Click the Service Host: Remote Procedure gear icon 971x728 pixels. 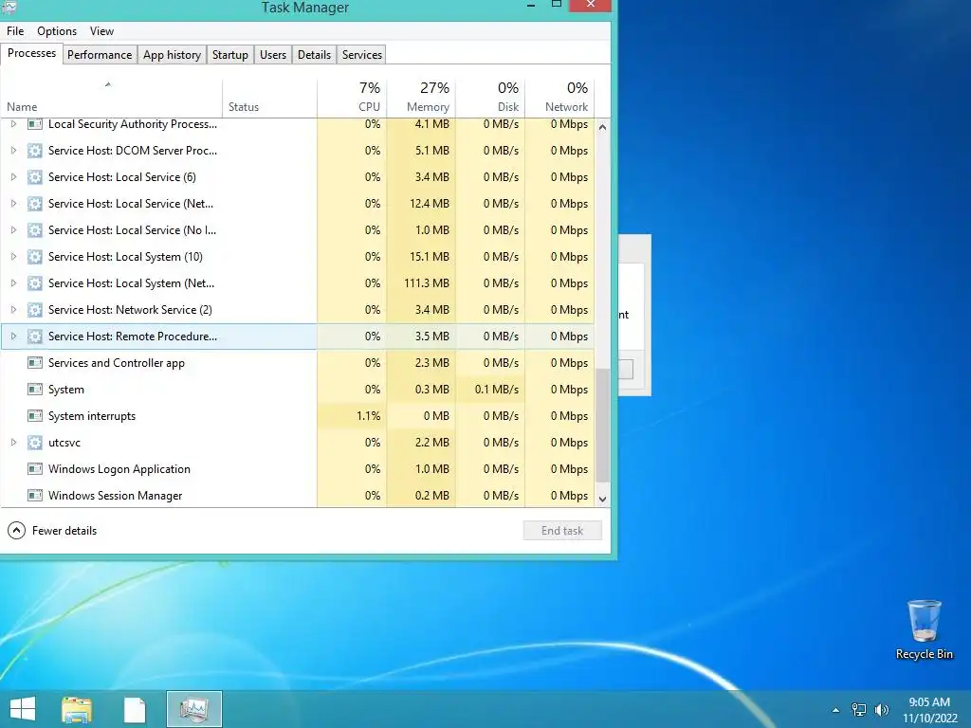tap(35, 337)
